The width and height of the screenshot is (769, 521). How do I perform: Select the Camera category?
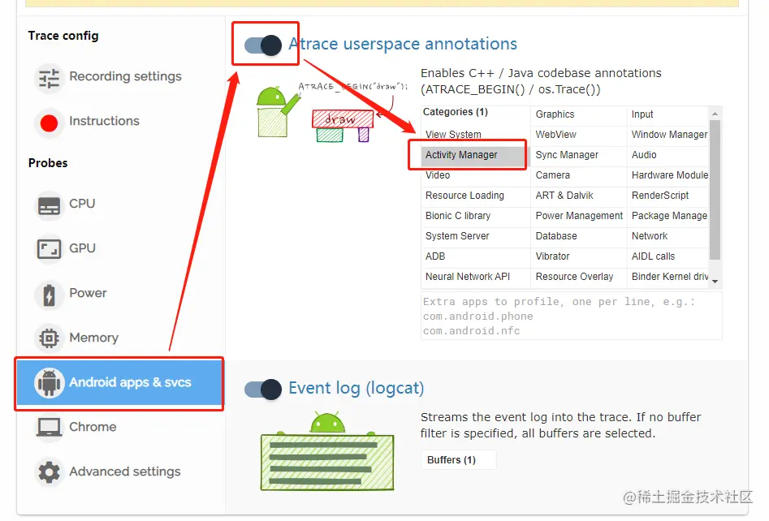point(579,175)
